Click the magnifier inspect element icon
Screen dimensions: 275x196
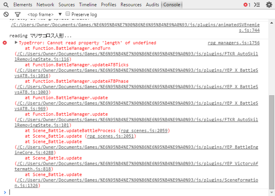pos(6,5)
